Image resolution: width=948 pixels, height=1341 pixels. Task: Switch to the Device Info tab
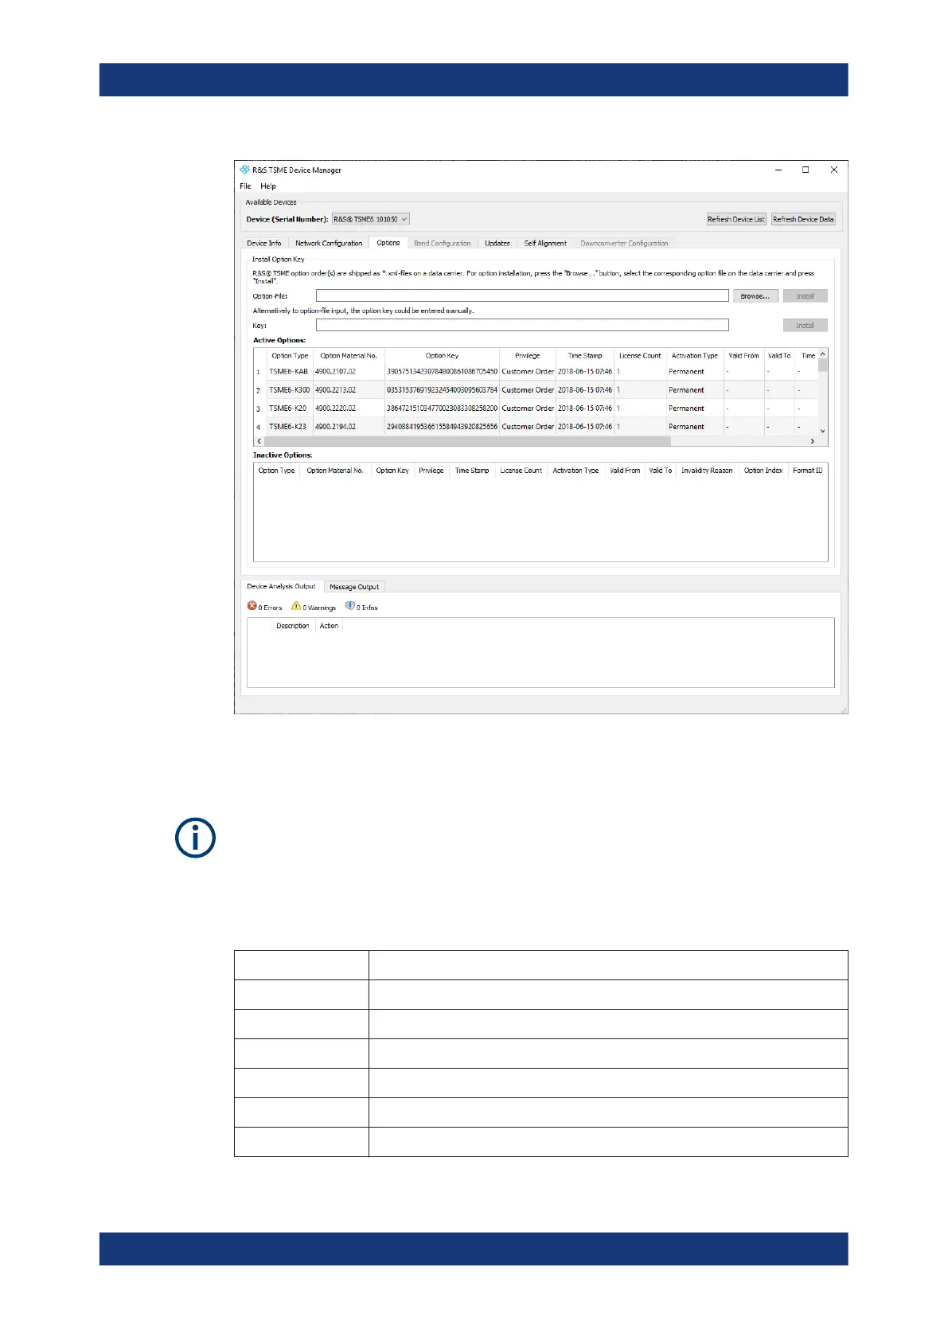[x=264, y=244]
